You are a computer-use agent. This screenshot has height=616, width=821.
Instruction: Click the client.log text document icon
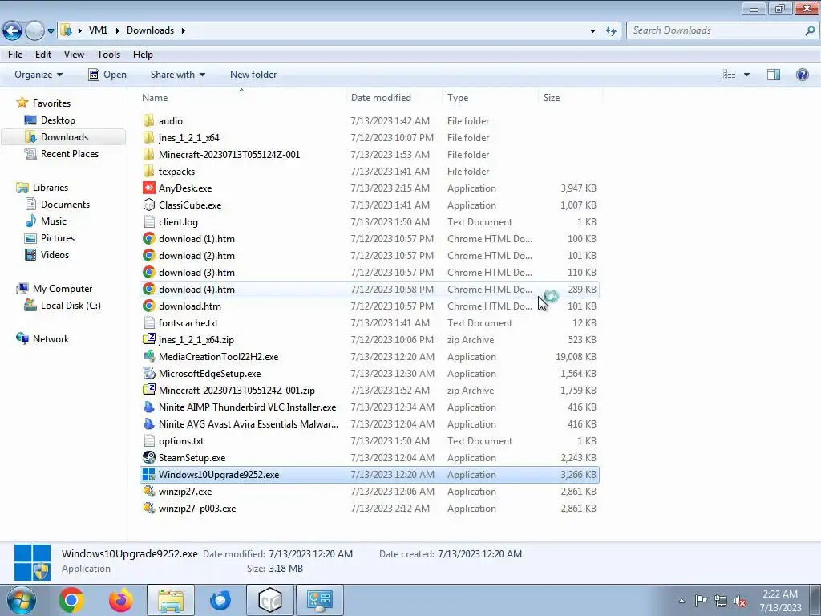coord(148,221)
